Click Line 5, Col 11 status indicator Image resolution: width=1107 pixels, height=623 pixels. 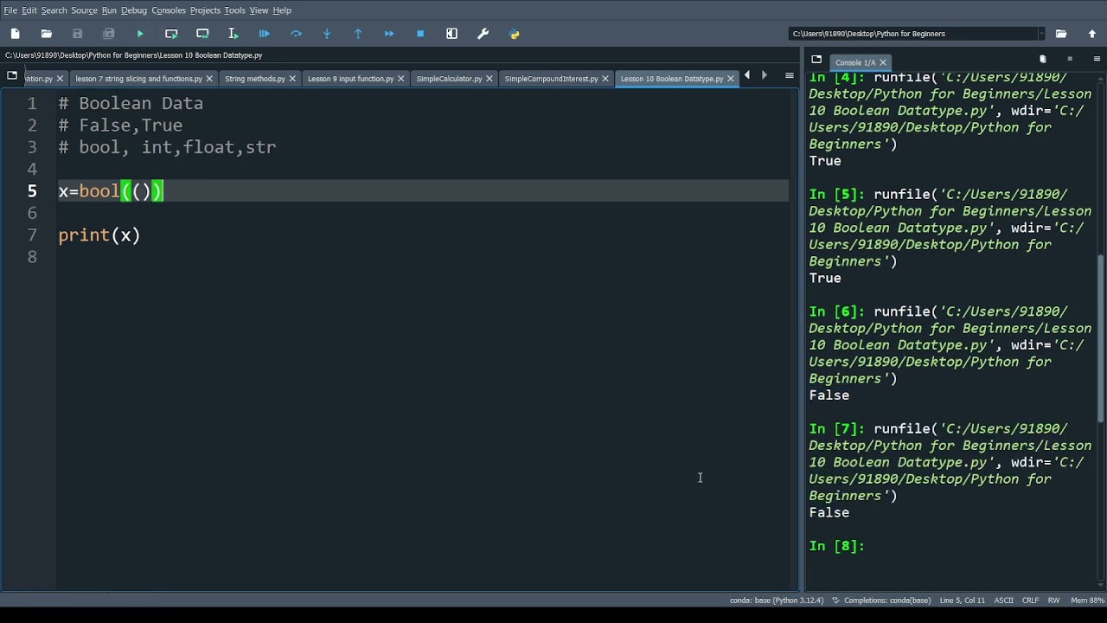click(x=962, y=601)
